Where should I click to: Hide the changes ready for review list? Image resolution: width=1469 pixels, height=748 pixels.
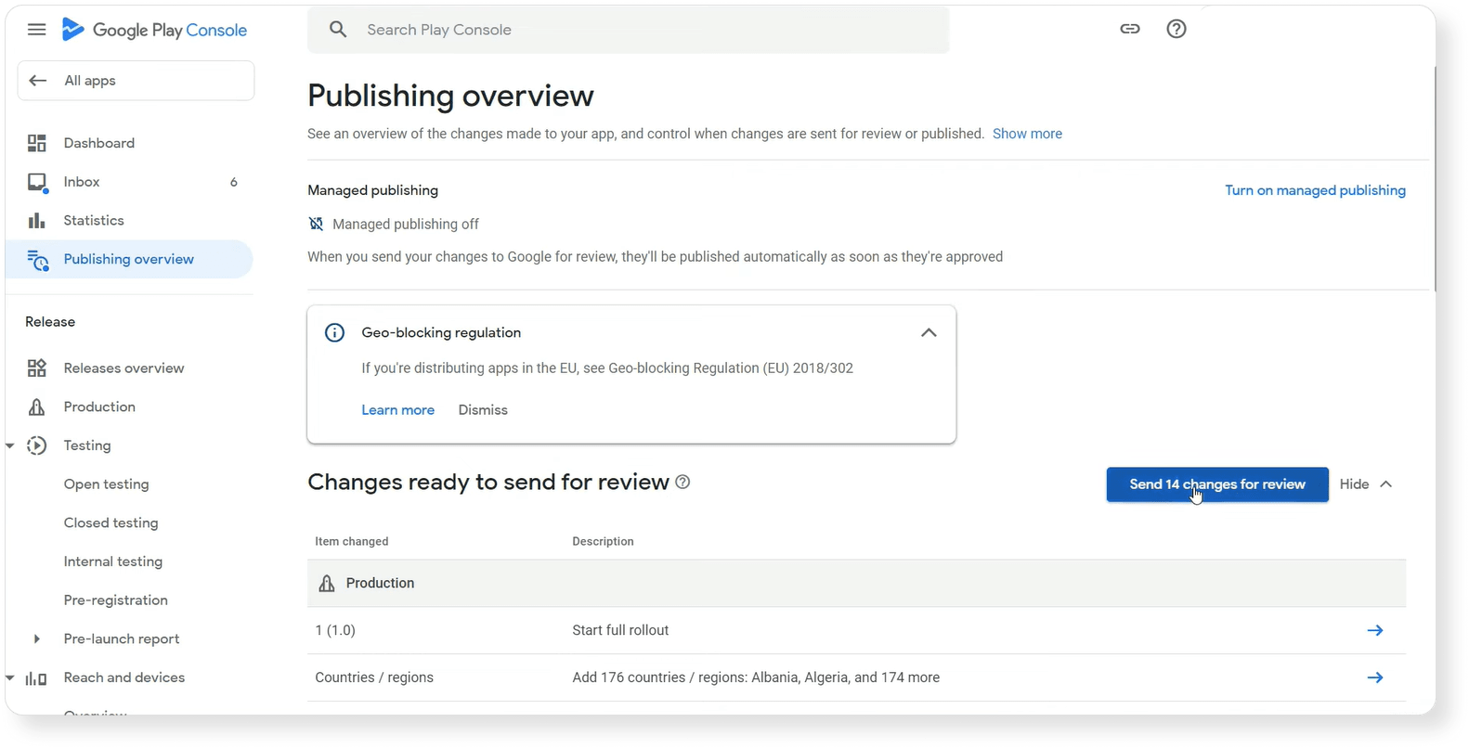pos(1366,484)
